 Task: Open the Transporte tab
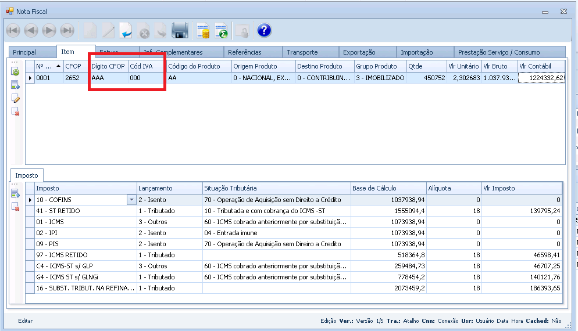pos(302,52)
